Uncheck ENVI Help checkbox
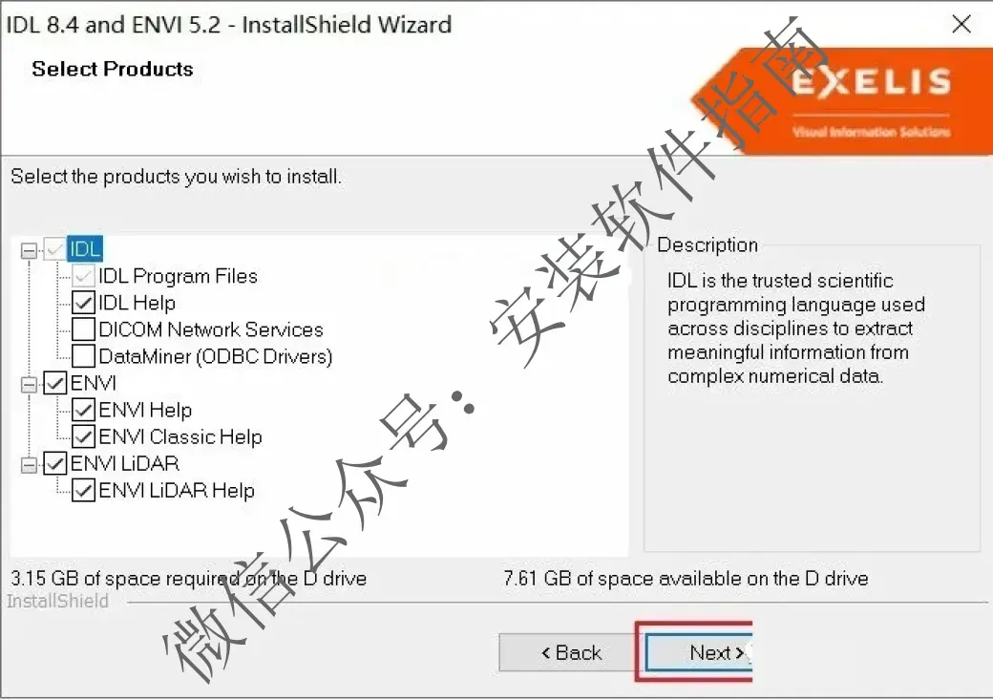Screen dimensions: 993x700 84,410
